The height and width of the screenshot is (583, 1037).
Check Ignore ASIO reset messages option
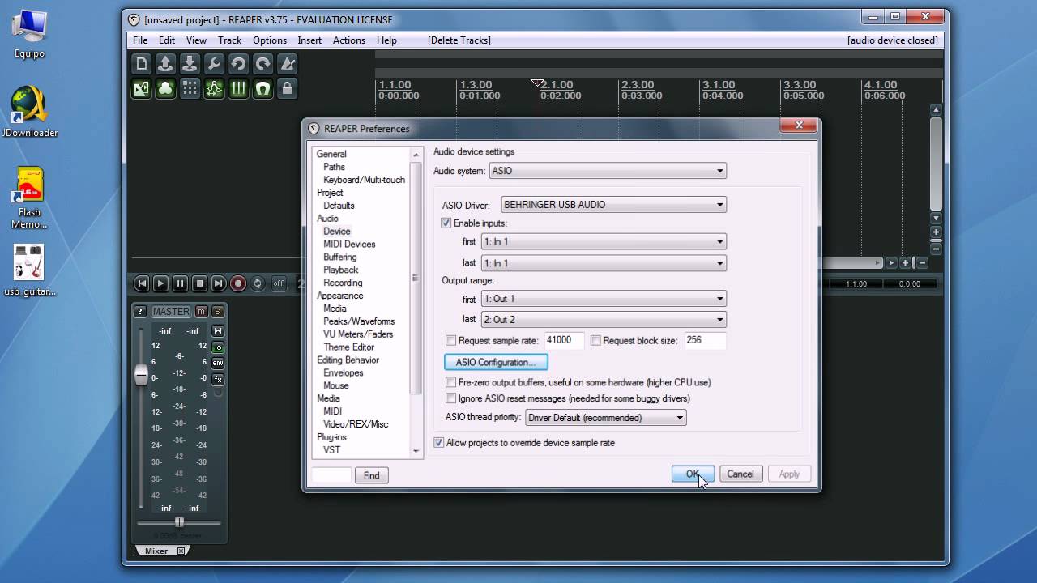click(451, 398)
